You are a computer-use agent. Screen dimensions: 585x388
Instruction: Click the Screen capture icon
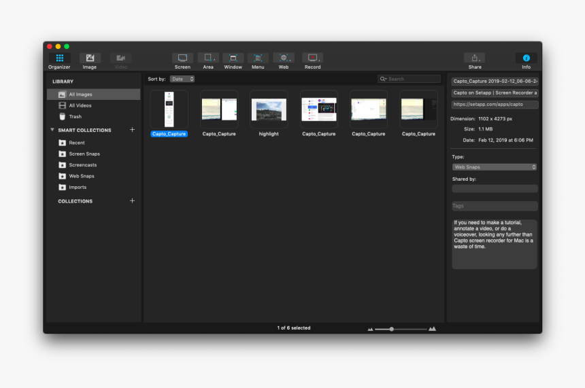(x=182, y=58)
